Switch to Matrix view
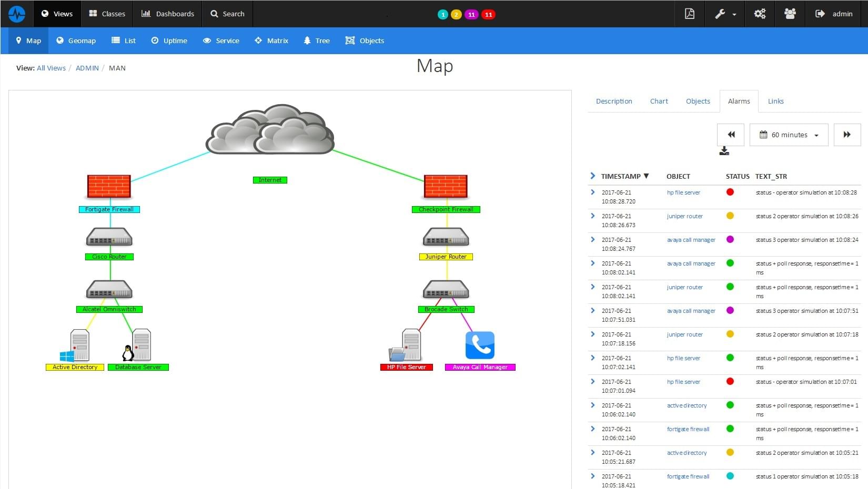868x489 pixels. tap(271, 40)
